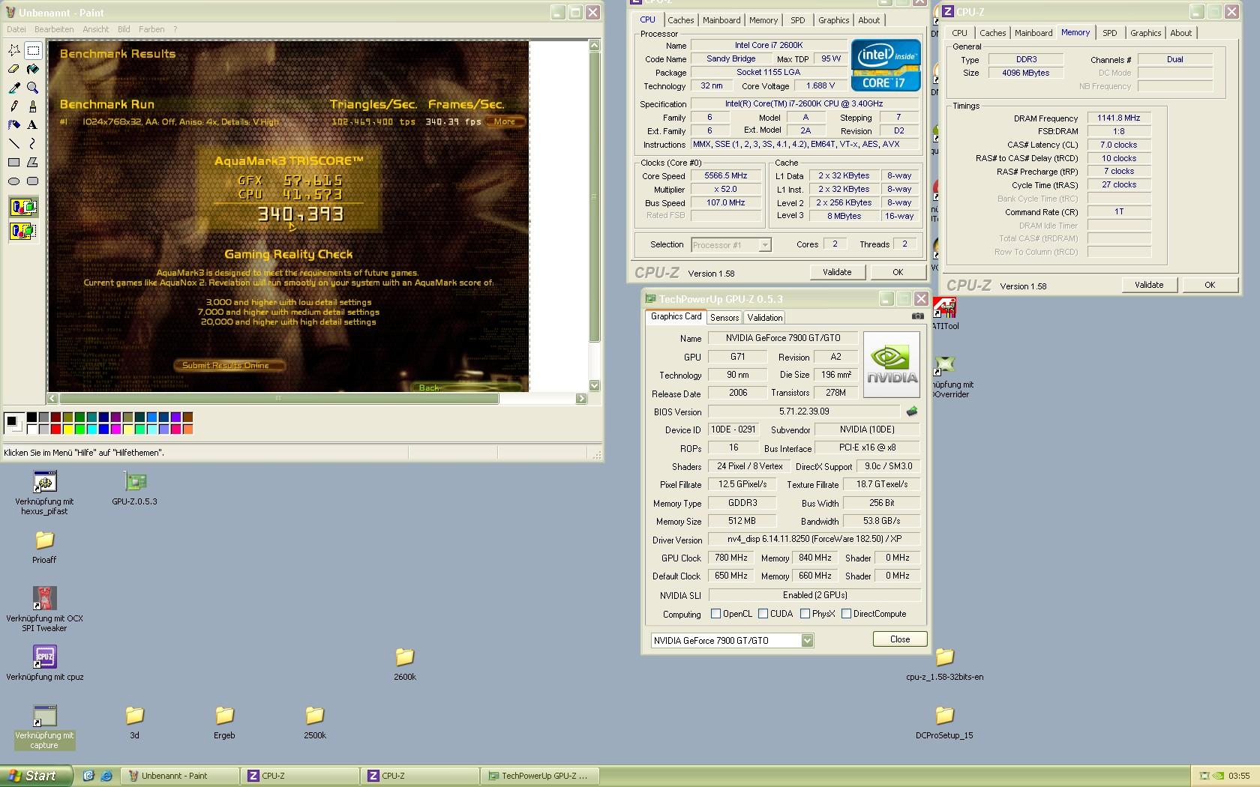Select the Brush tool in Paint
Screen dimensions: 1260x787
point(33,106)
